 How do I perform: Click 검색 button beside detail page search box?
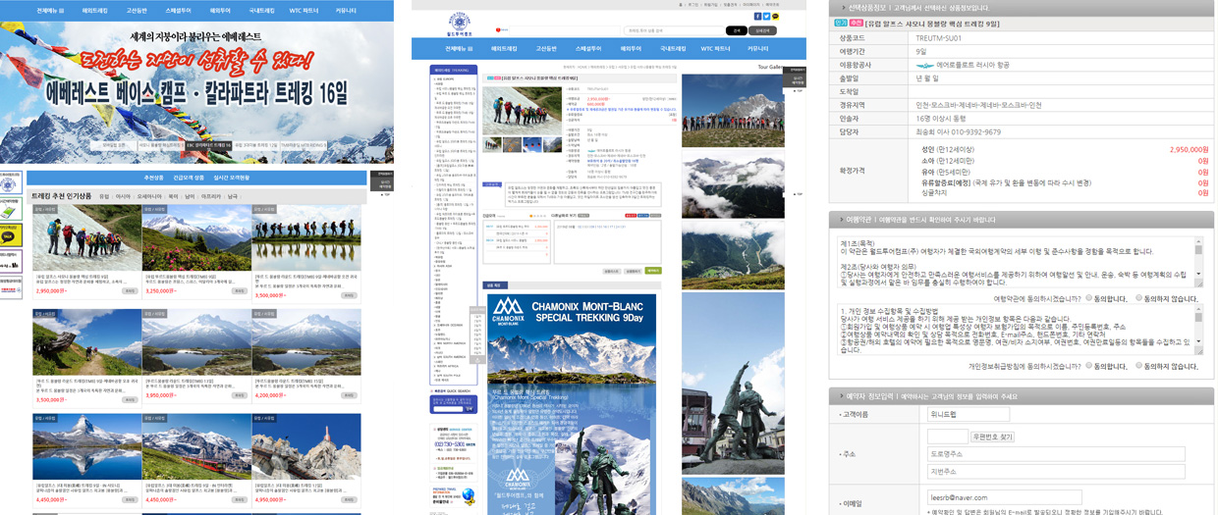738,30
